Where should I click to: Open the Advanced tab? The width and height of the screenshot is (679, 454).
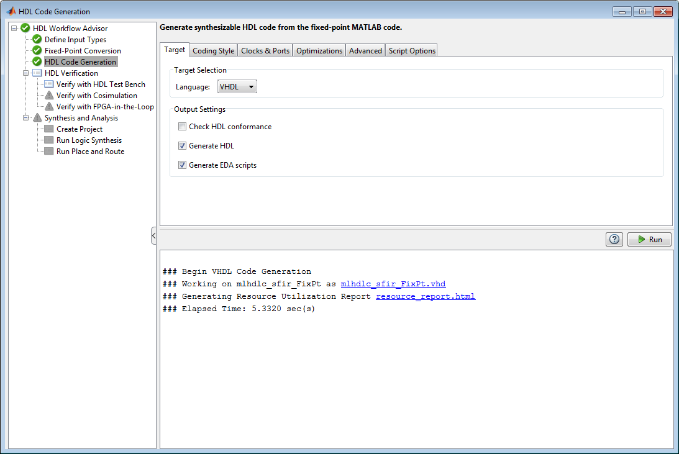[365, 51]
